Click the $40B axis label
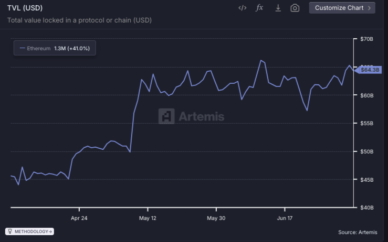Viewport: 388px width, 242px height. (366, 207)
